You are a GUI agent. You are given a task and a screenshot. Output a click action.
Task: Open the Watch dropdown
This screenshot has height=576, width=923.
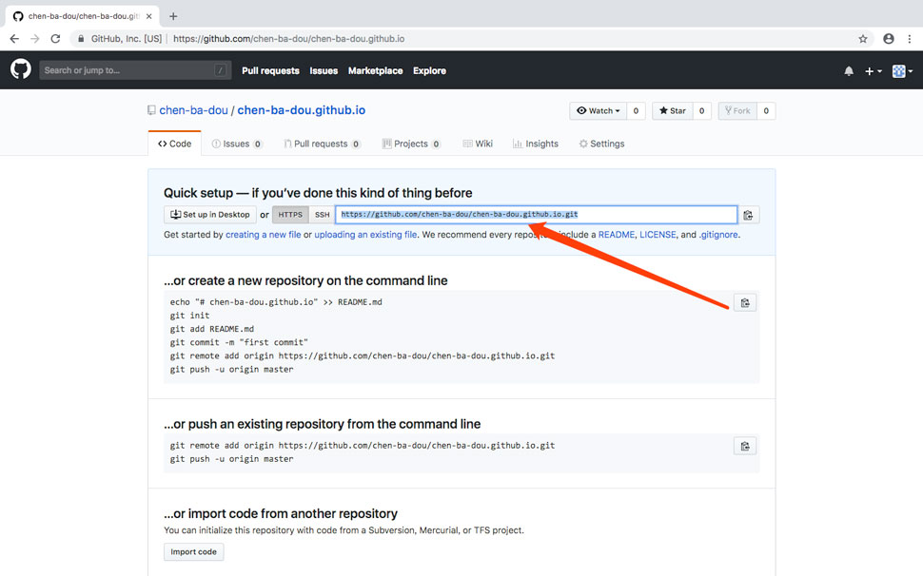tap(599, 111)
